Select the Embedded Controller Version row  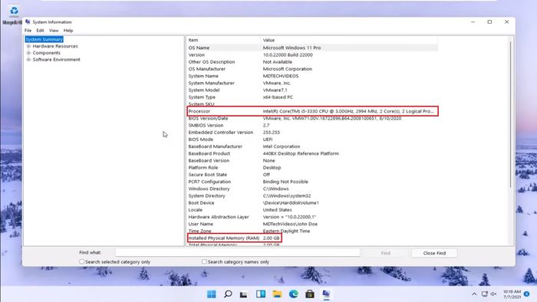pyautogui.click(x=312, y=133)
